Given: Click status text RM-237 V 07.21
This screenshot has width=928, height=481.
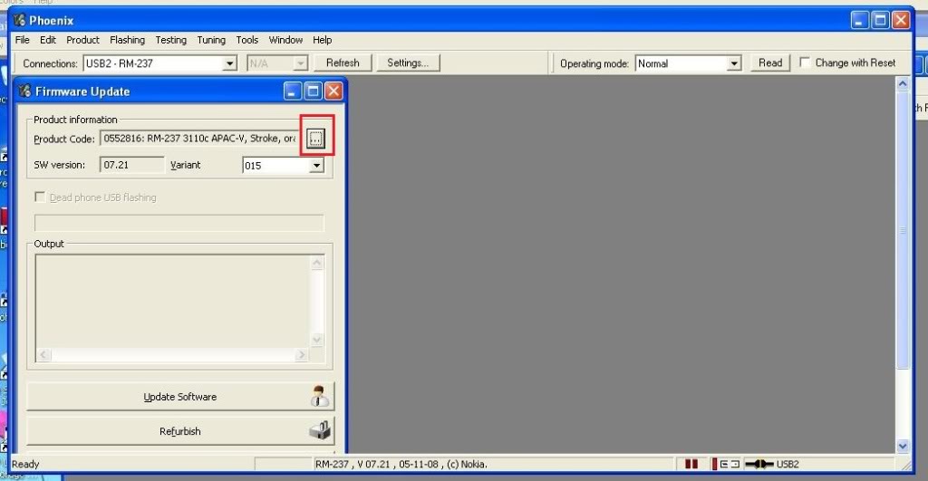Looking at the screenshot, I should [x=401, y=464].
